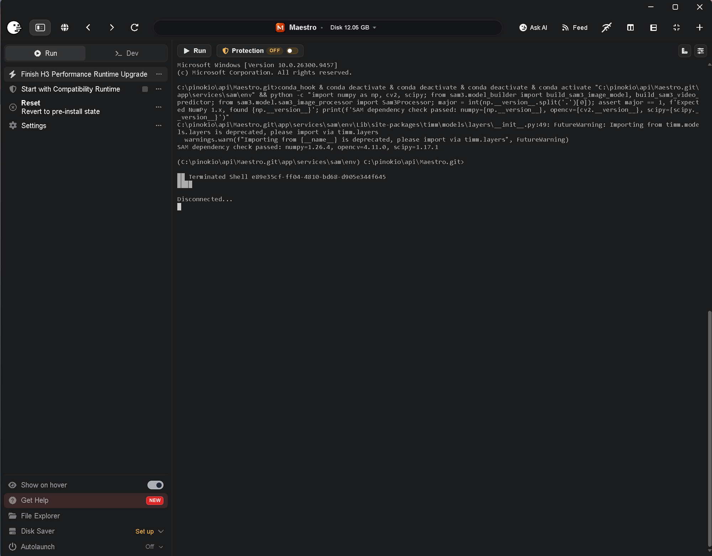Click the Maestro app logo icon

(x=280, y=27)
